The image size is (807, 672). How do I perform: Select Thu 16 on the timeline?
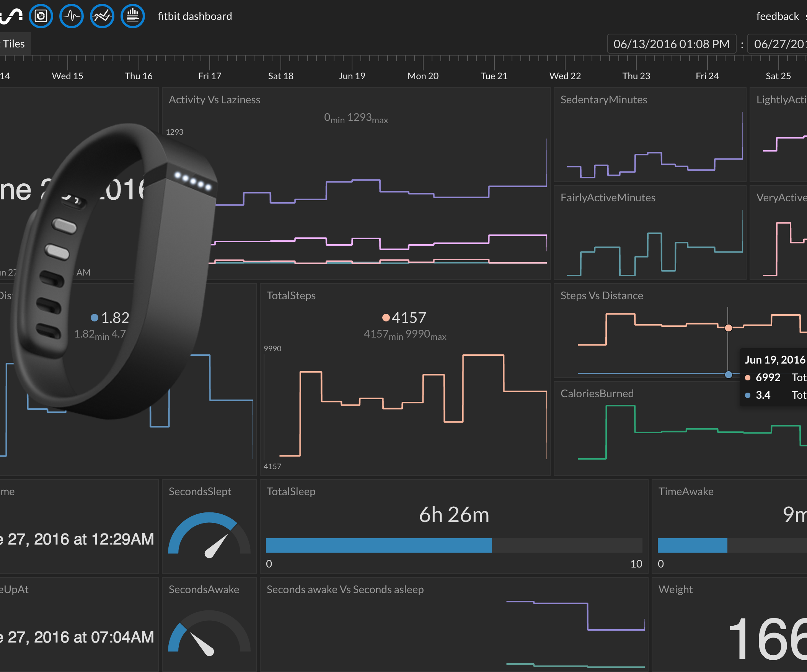click(x=139, y=76)
